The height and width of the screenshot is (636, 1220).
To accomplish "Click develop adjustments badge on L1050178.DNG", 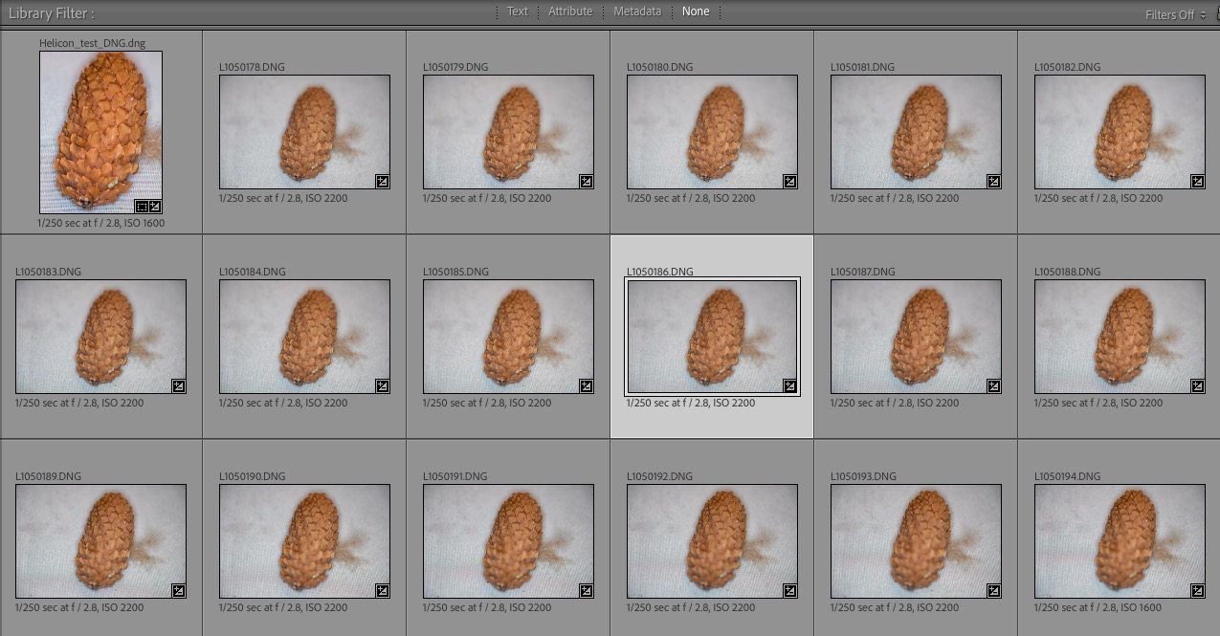I will 382,181.
